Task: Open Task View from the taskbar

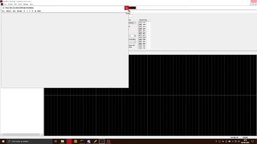Action: (56, 141)
